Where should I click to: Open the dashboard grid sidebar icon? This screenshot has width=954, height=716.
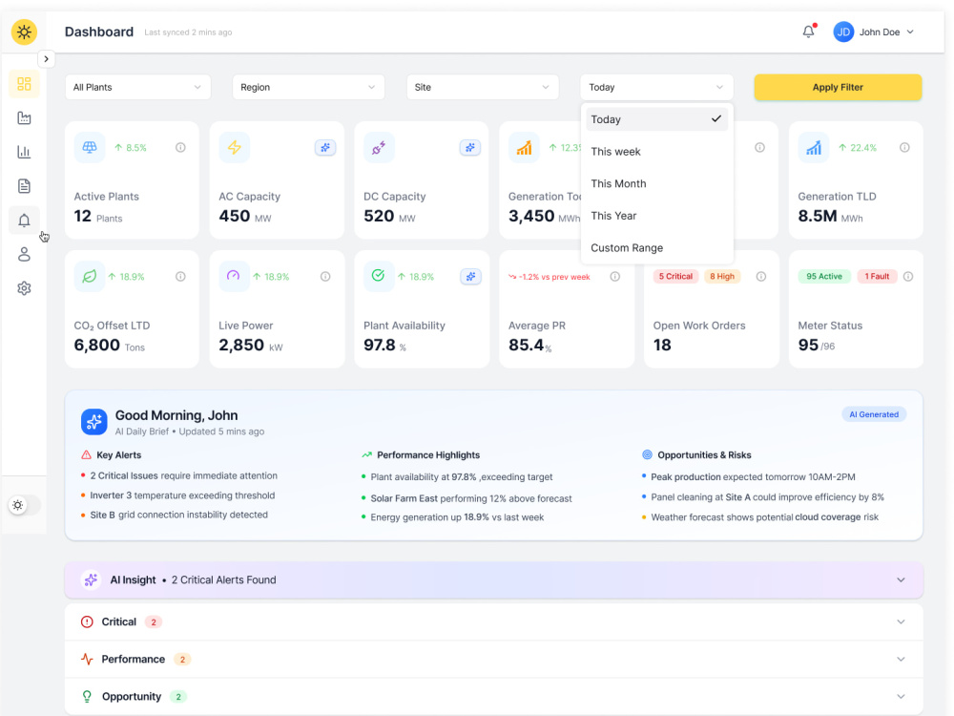pos(25,84)
